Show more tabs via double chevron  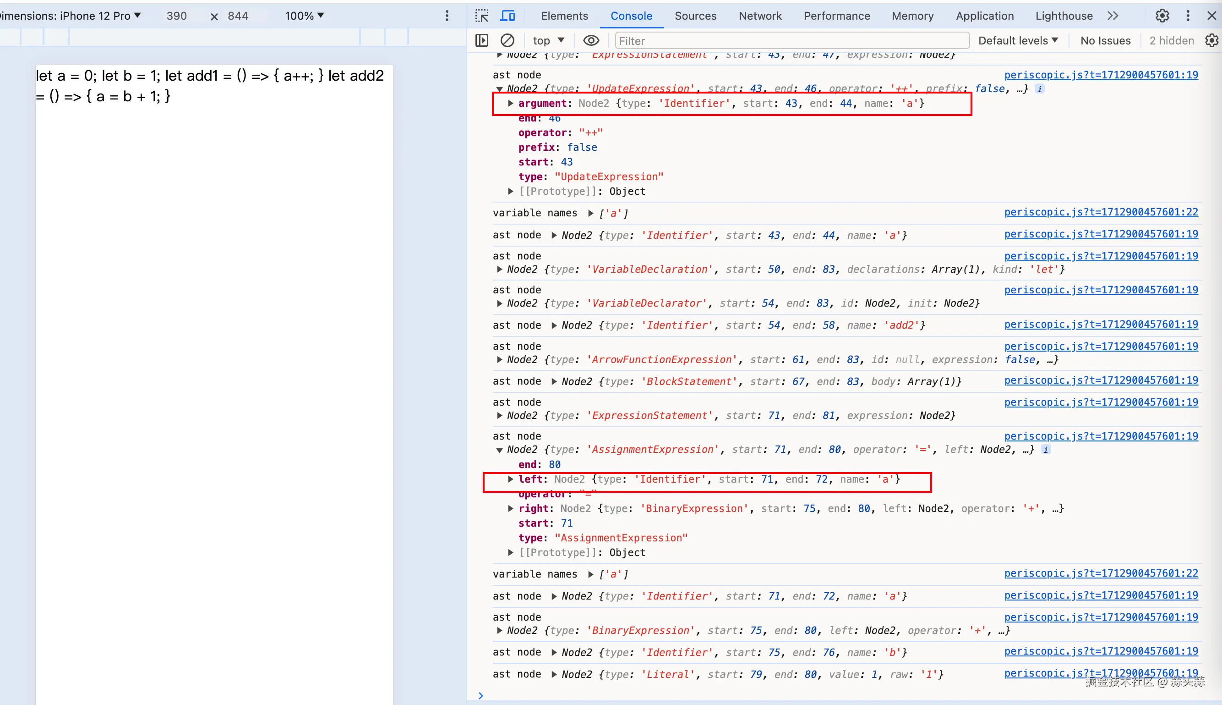[x=1113, y=16]
